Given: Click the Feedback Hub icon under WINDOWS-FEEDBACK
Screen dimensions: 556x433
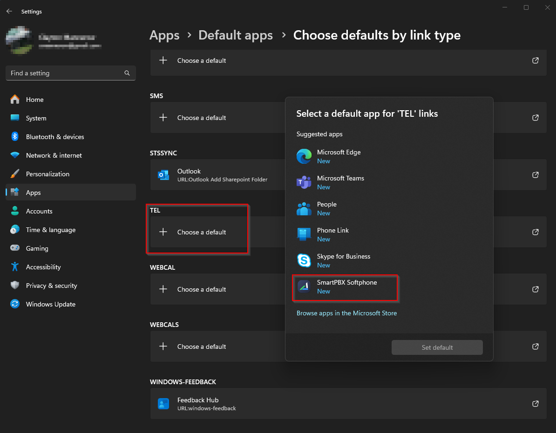Looking at the screenshot, I should tap(163, 404).
